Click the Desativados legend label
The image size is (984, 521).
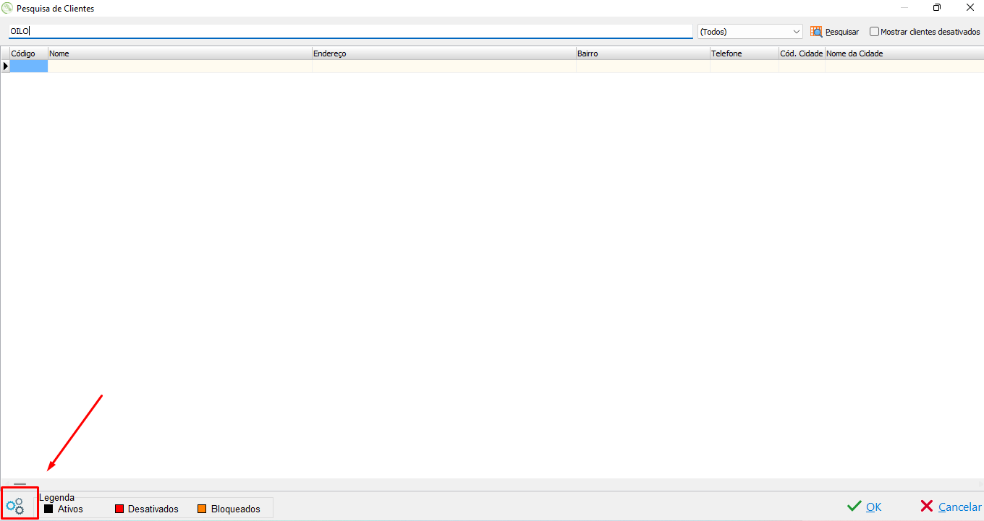(153, 509)
